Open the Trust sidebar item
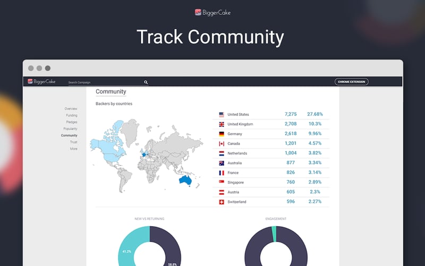Screen dimensions: 425x266 click(74, 142)
